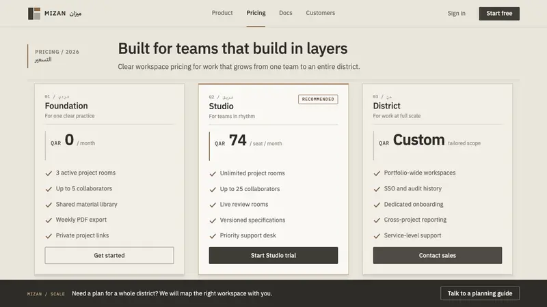Click checkmark beside Versioned specifications
Viewport: 547px width, 307px height.
point(213,220)
